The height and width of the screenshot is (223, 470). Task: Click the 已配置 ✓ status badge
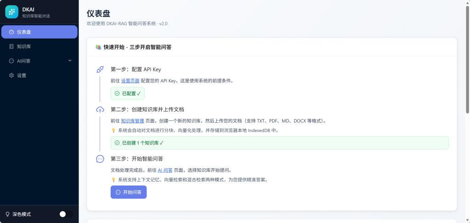coord(128,94)
